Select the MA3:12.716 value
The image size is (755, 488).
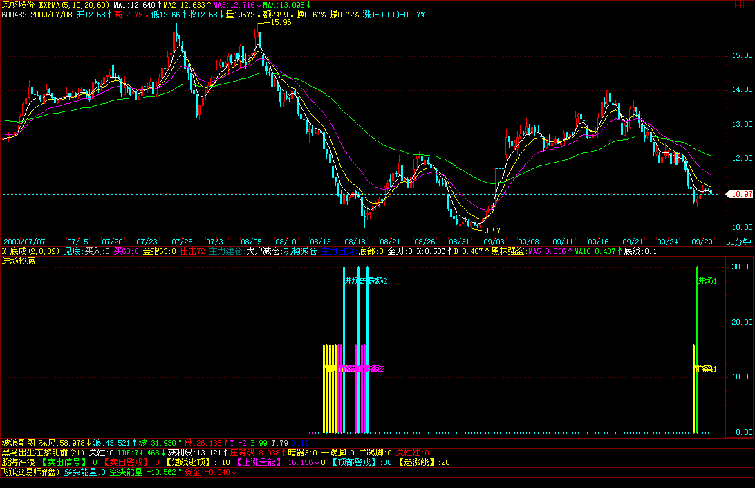click(234, 5)
